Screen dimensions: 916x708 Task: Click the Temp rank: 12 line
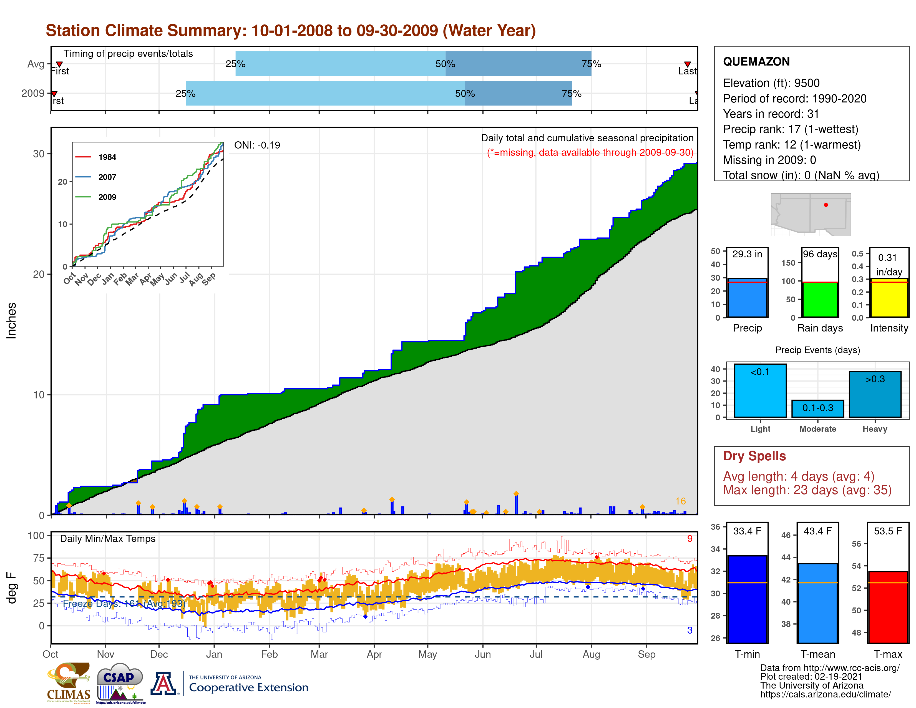pyautogui.click(x=792, y=145)
